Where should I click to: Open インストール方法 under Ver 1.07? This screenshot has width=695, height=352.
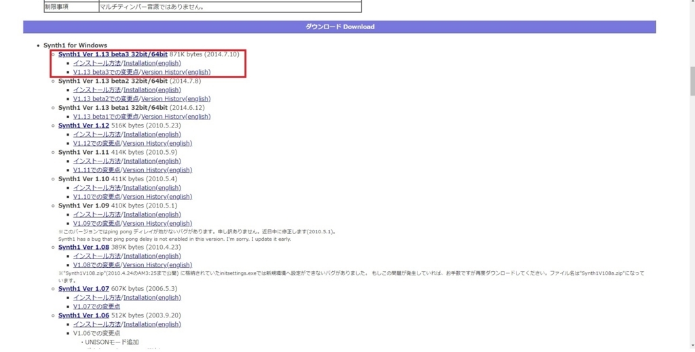pyautogui.click(x=97, y=298)
